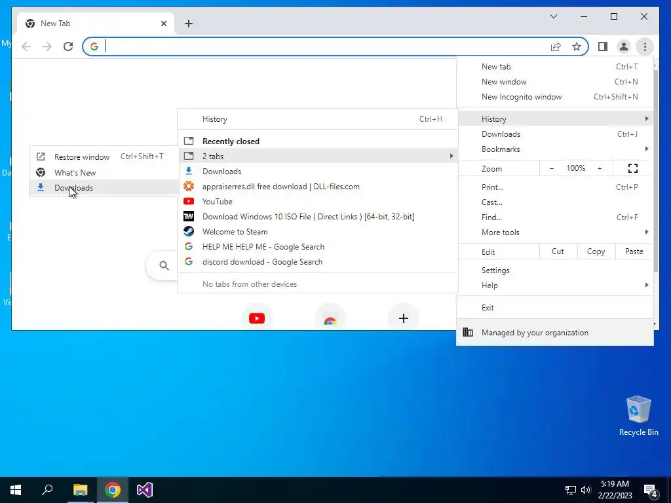The width and height of the screenshot is (671, 503).
Task: Click the browser back arrow
Action: coord(26,47)
